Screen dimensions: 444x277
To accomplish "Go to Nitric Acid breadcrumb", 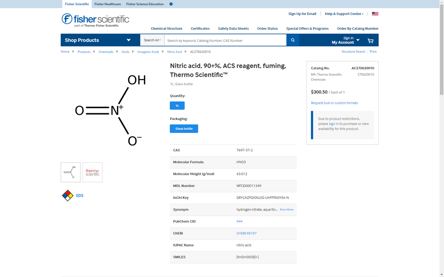I will tap(174, 52).
